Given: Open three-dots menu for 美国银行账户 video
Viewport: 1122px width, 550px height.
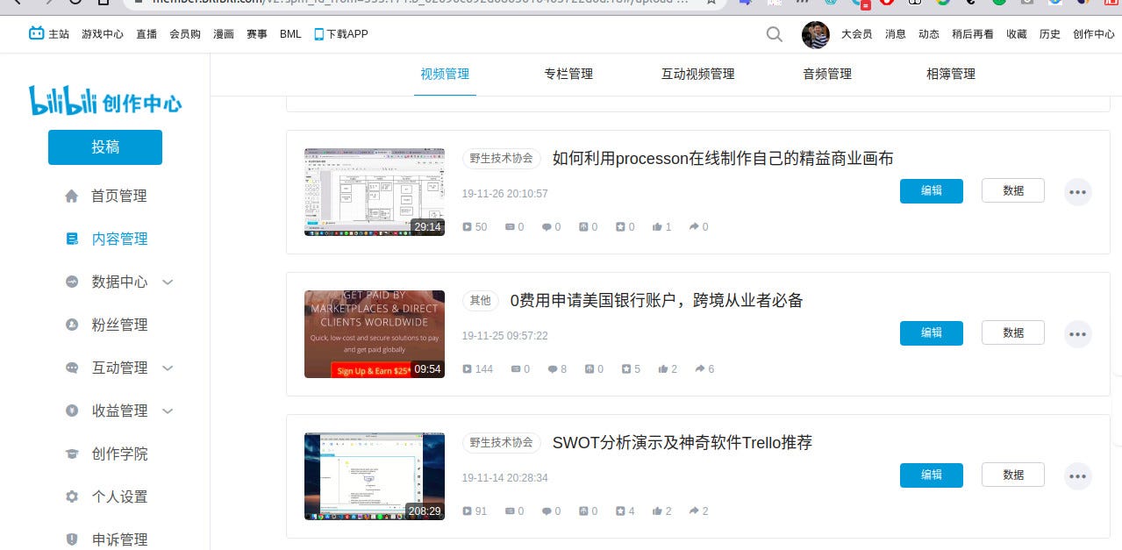Looking at the screenshot, I should 1078,333.
